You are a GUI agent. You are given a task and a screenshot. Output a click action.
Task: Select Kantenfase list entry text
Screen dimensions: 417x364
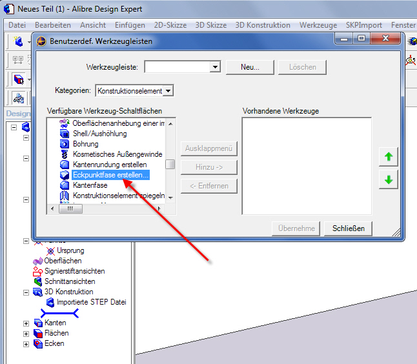pos(90,185)
